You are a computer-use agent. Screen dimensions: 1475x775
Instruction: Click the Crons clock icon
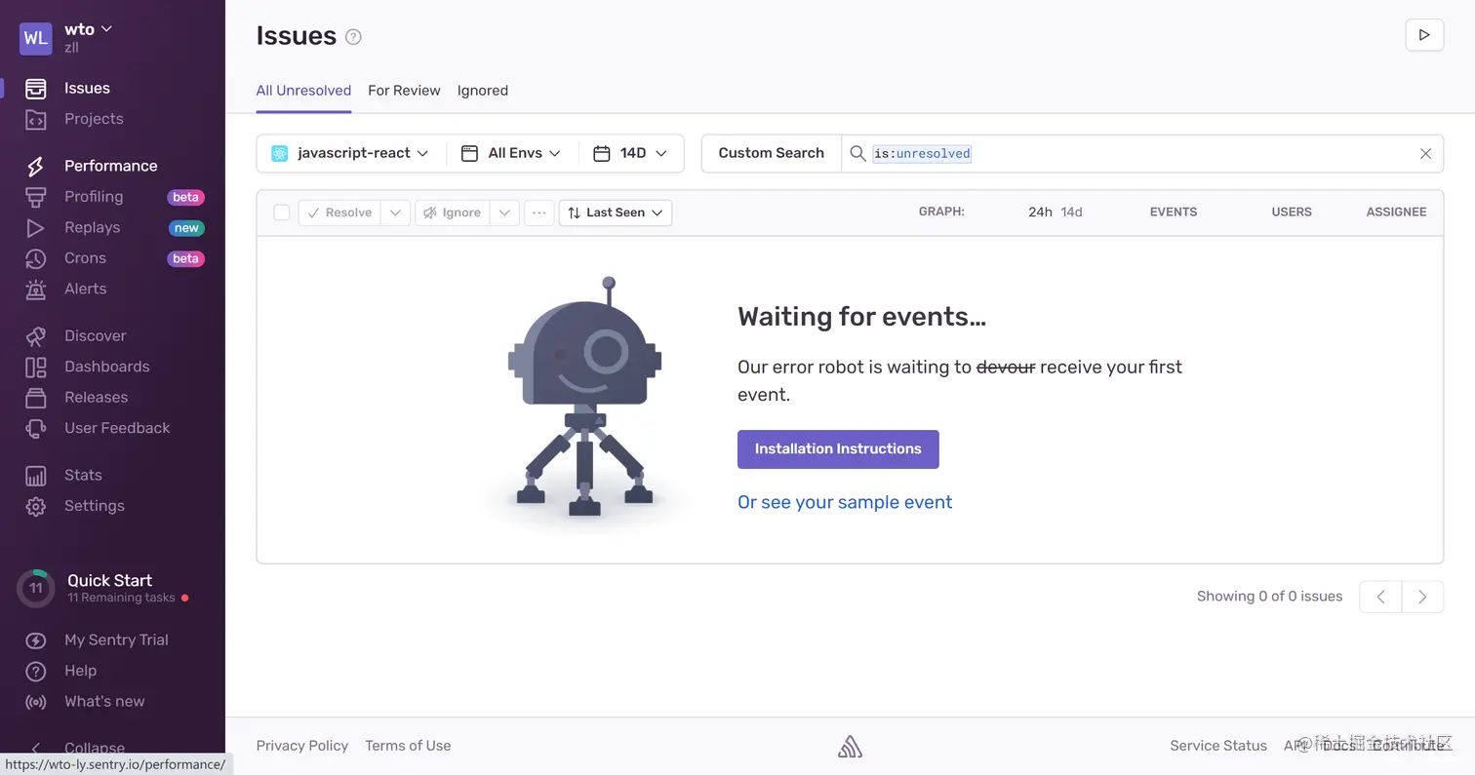pyautogui.click(x=35, y=258)
